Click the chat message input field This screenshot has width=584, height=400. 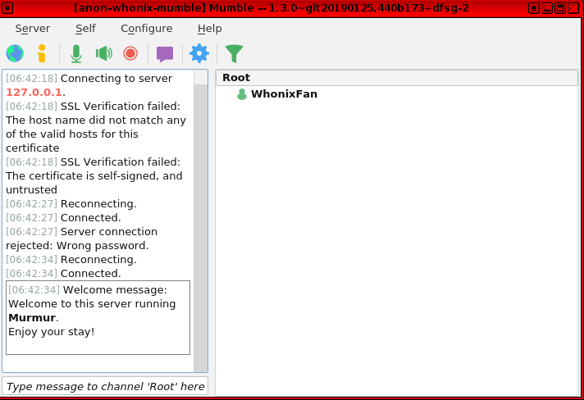(x=105, y=386)
